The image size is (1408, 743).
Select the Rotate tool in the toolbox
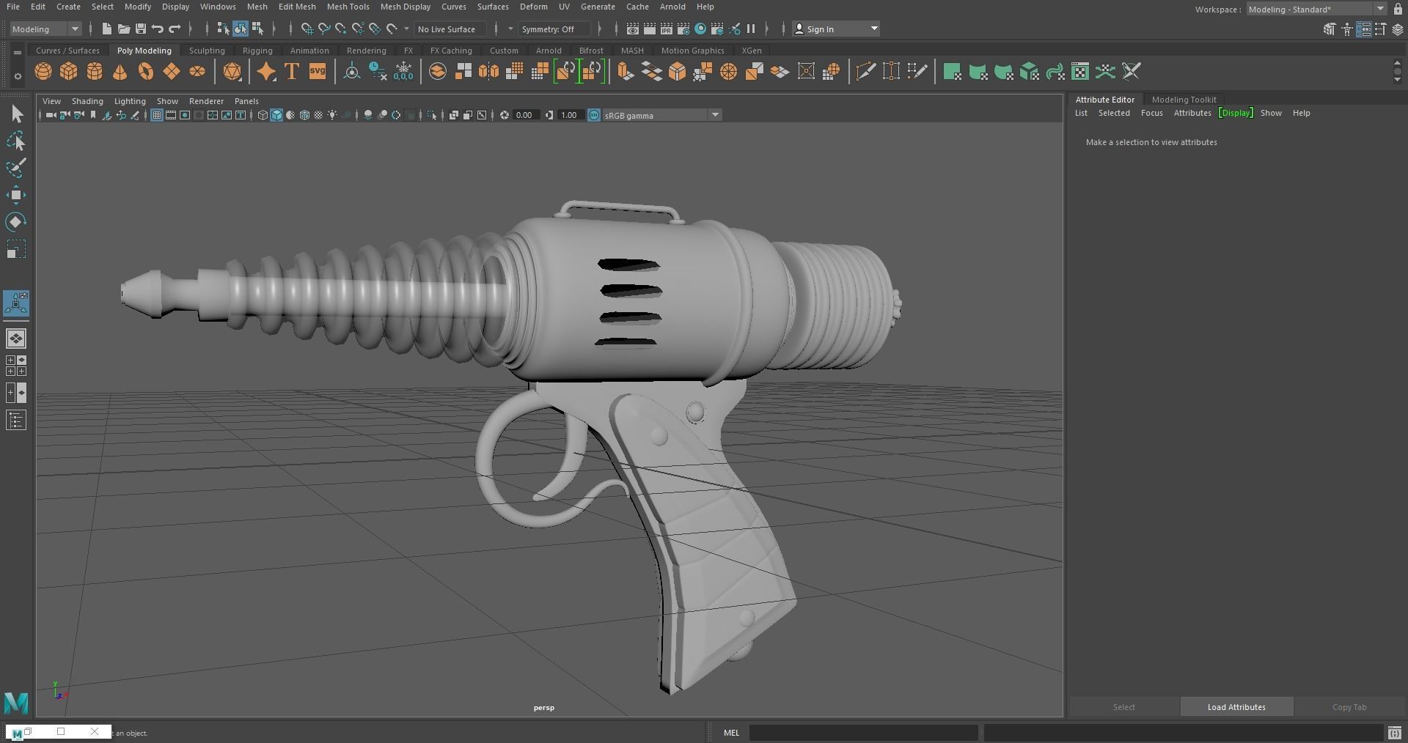coord(16,221)
